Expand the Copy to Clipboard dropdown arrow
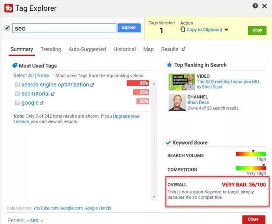 pyautogui.click(x=226, y=30)
